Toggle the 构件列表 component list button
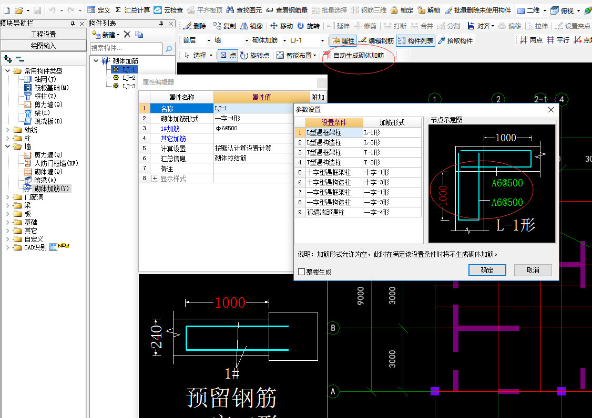The image size is (592, 418). [416, 40]
